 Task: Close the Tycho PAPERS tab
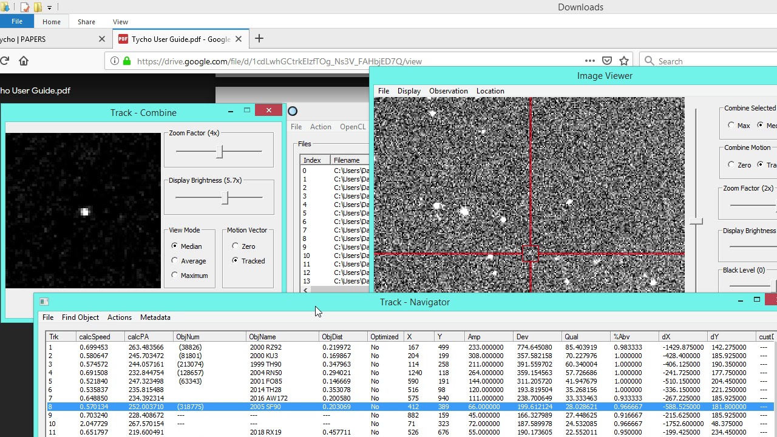click(102, 39)
